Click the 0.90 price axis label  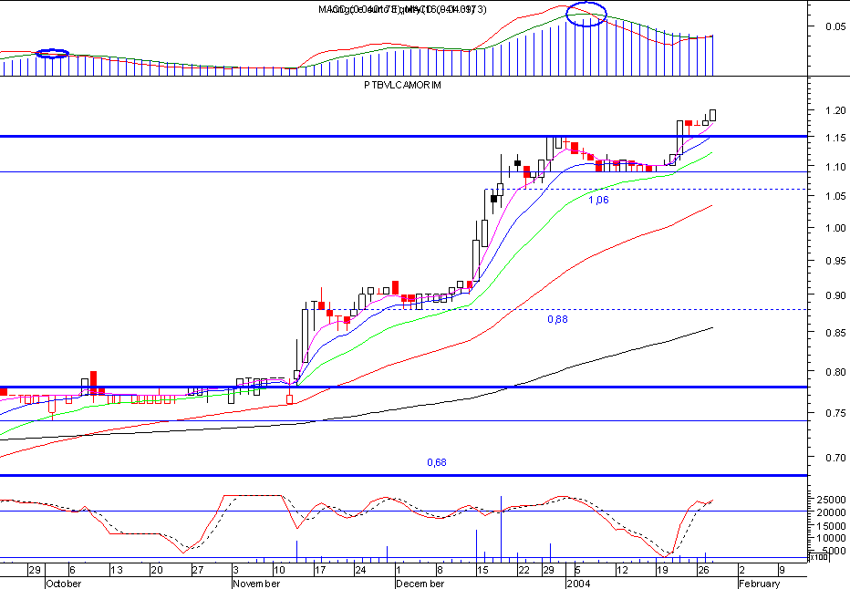point(835,295)
